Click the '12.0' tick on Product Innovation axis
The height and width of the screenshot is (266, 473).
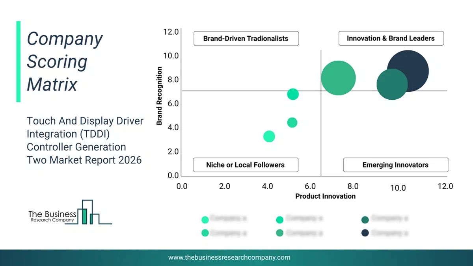pyautogui.click(x=445, y=186)
